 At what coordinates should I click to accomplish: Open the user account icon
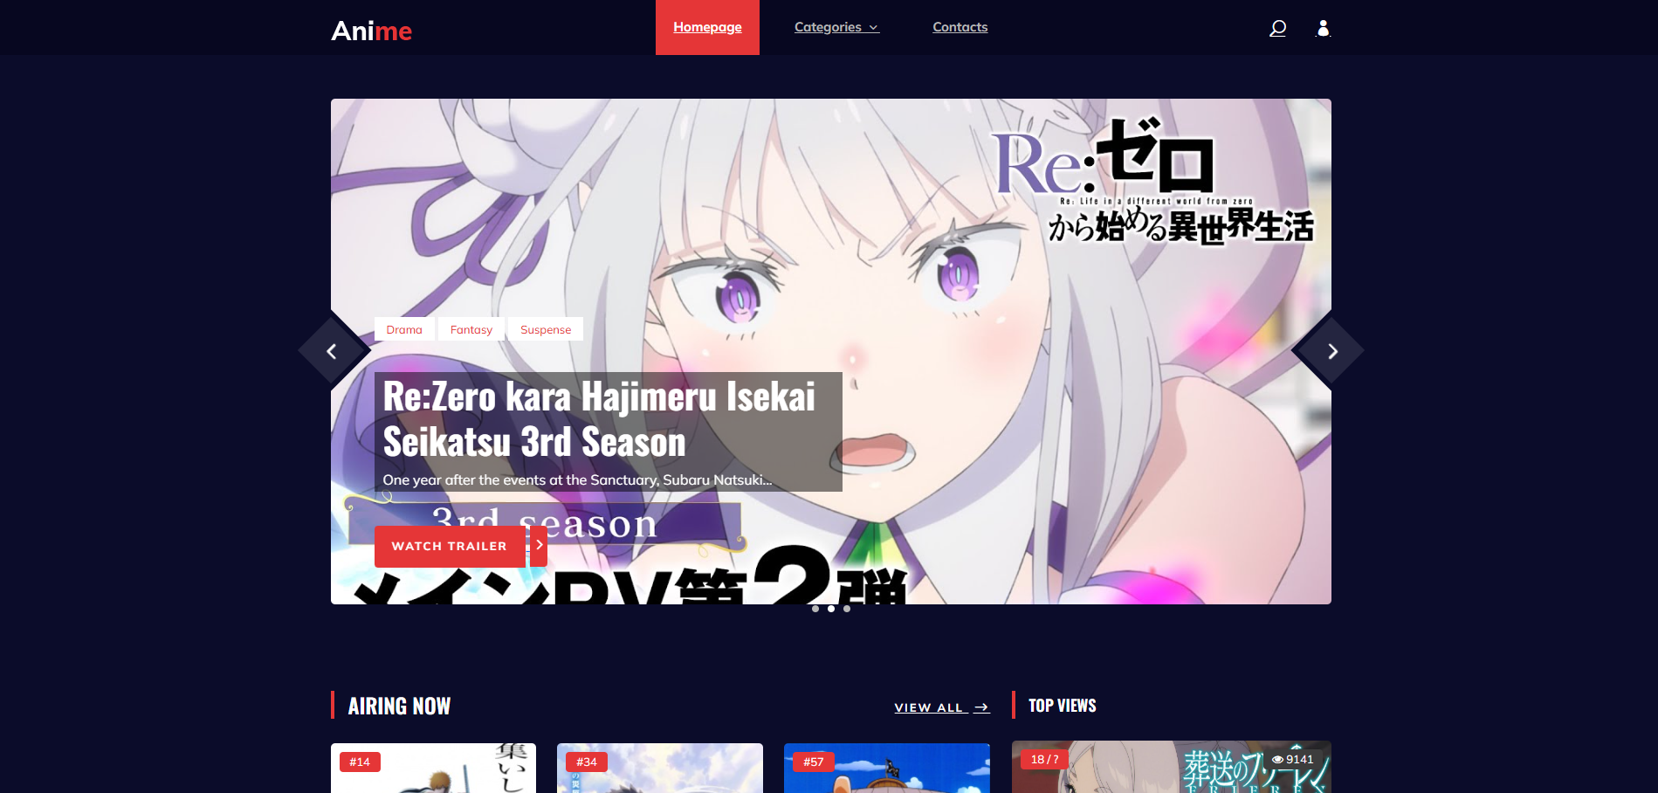click(1323, 29)
